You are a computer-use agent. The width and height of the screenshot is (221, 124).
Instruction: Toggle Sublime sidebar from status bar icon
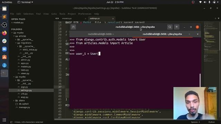[12, 122]
